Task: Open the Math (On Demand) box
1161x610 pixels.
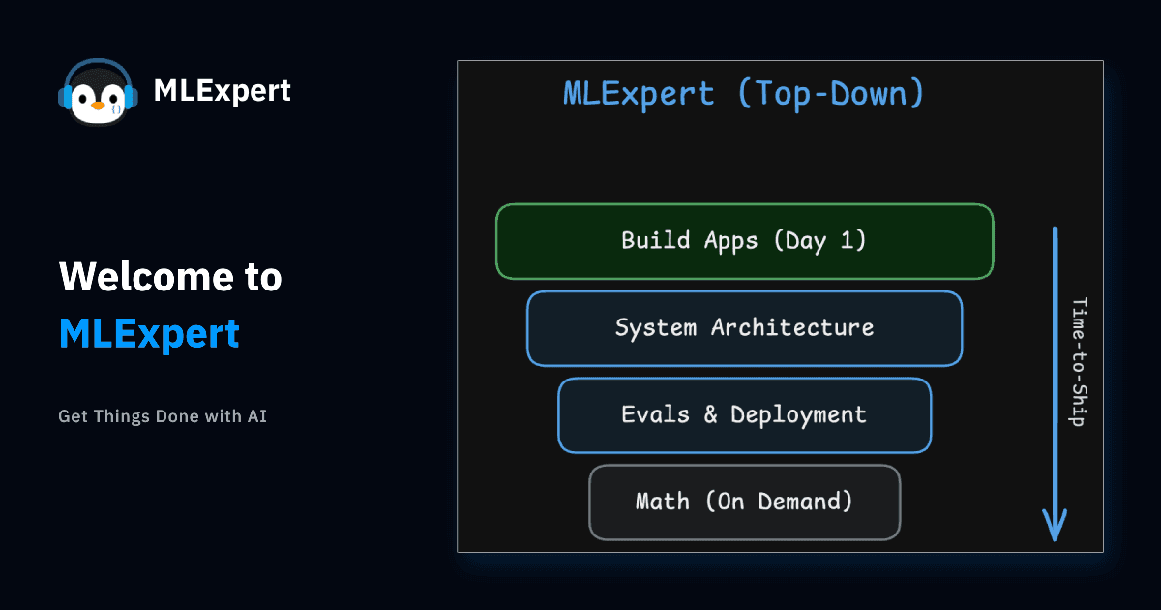Action: (745, 502)
